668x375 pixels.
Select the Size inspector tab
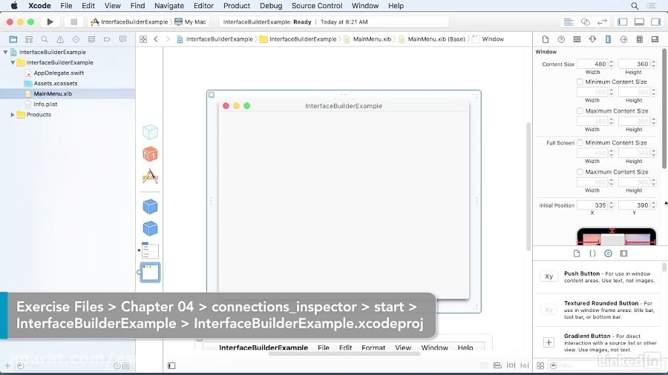(x=608, y=39)
